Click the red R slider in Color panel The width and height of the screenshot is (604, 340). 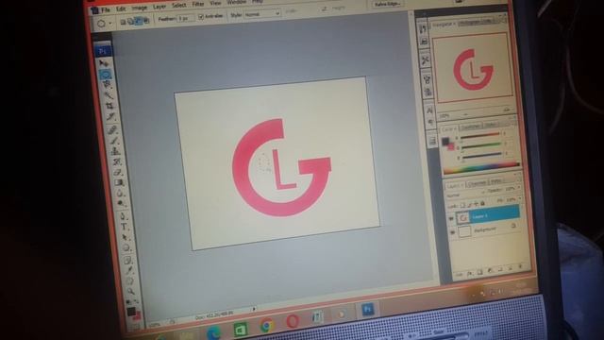pos(480,136)
